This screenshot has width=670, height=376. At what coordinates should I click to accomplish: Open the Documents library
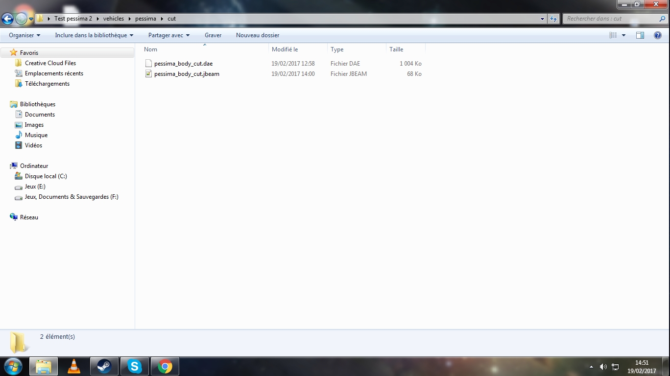tap(40, 115)
